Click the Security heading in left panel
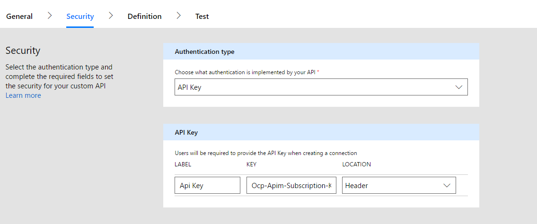Viewport: 537px width, 224px height. pos(23,51)
